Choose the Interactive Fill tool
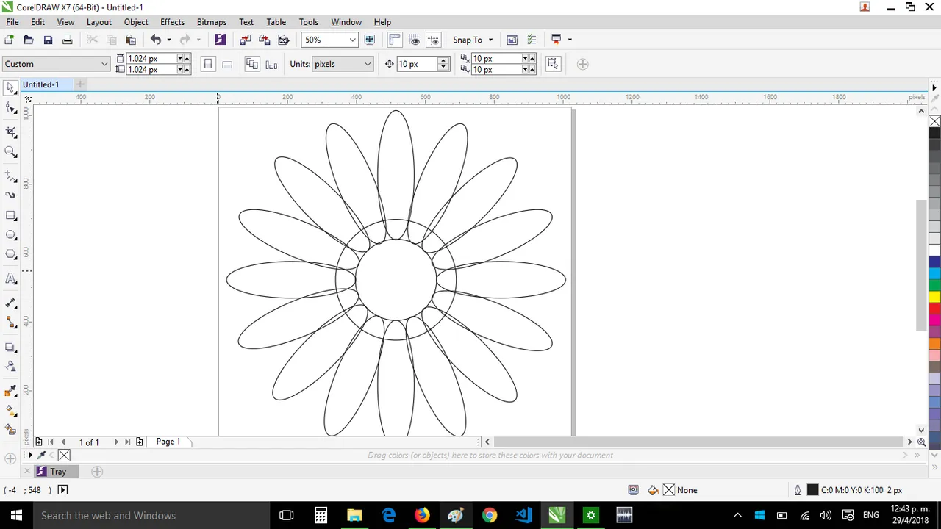The width and height of the screenshot is (941, 529). point(10,410)
